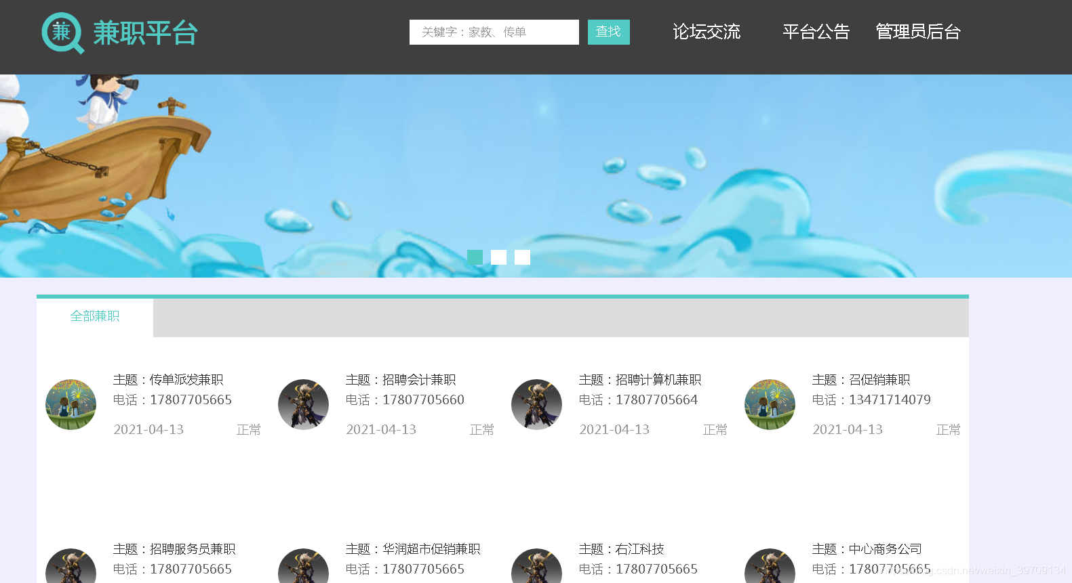Viewport: 1072px width, 583px height.
Task: Click the 查找 search button
Action: pos(608,32)
